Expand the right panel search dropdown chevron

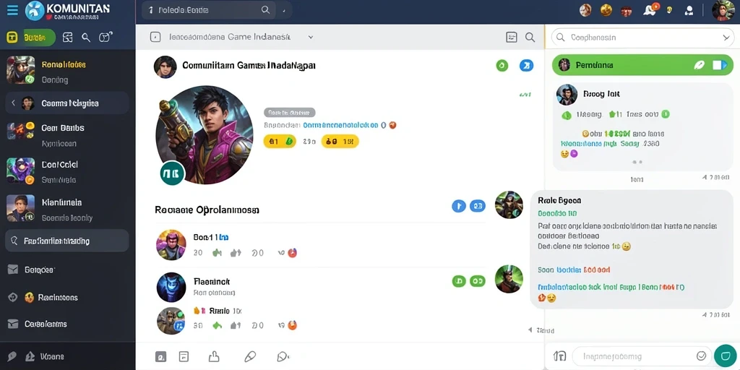(x=726, y=38)
